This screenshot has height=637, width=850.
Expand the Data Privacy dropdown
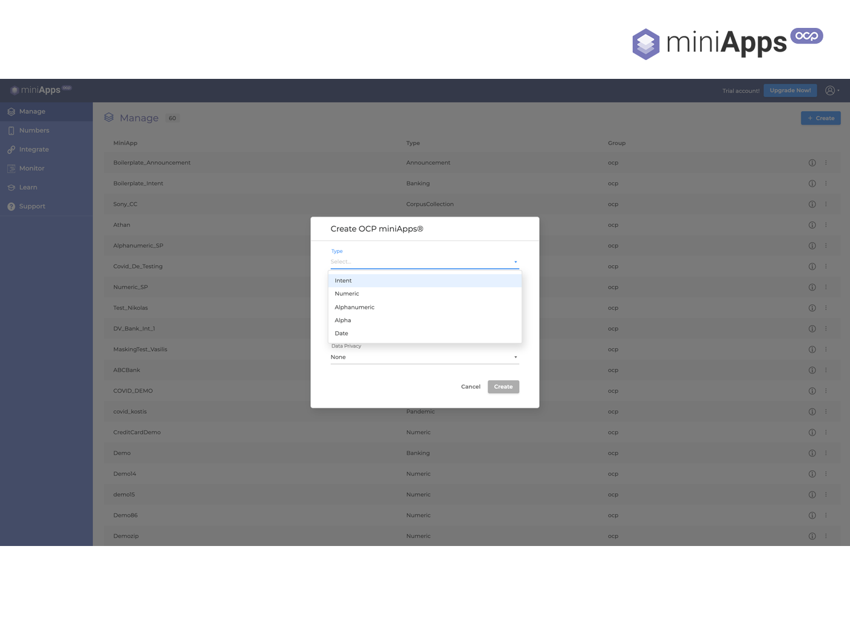[x=424, y=357]
